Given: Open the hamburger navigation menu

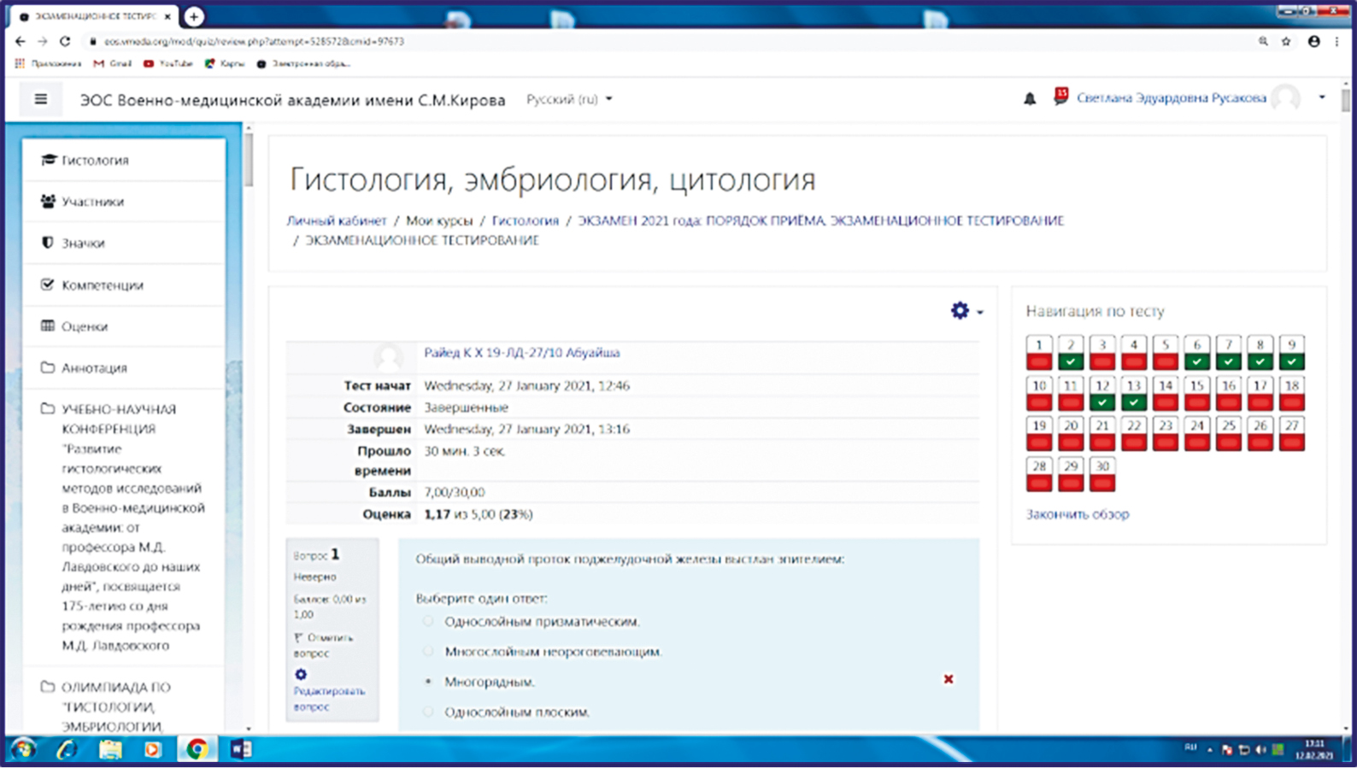Looking at the screenshot, I should pyautogui.click(x=40, y=99).
